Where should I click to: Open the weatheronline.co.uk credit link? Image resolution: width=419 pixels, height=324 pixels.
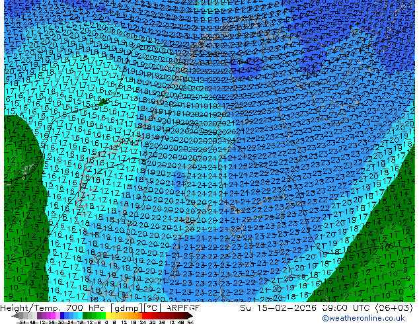[x=363, y=318]
